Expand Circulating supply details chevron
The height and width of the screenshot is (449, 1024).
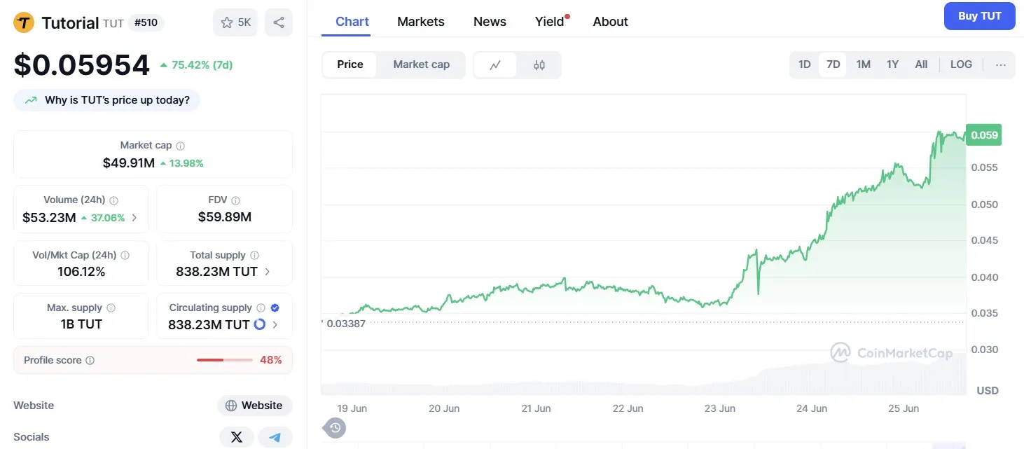[275, 324]
